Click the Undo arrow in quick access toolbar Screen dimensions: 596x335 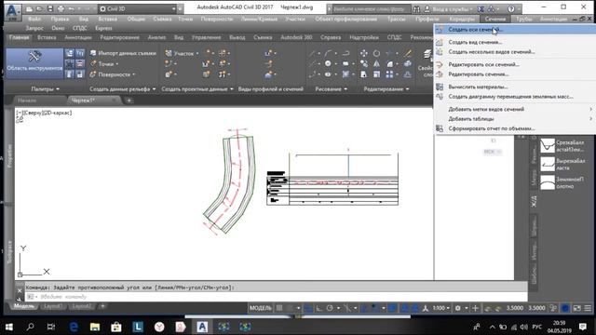point(71,8)
